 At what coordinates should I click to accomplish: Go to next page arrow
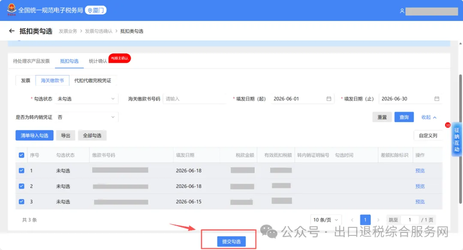[378, 220]
